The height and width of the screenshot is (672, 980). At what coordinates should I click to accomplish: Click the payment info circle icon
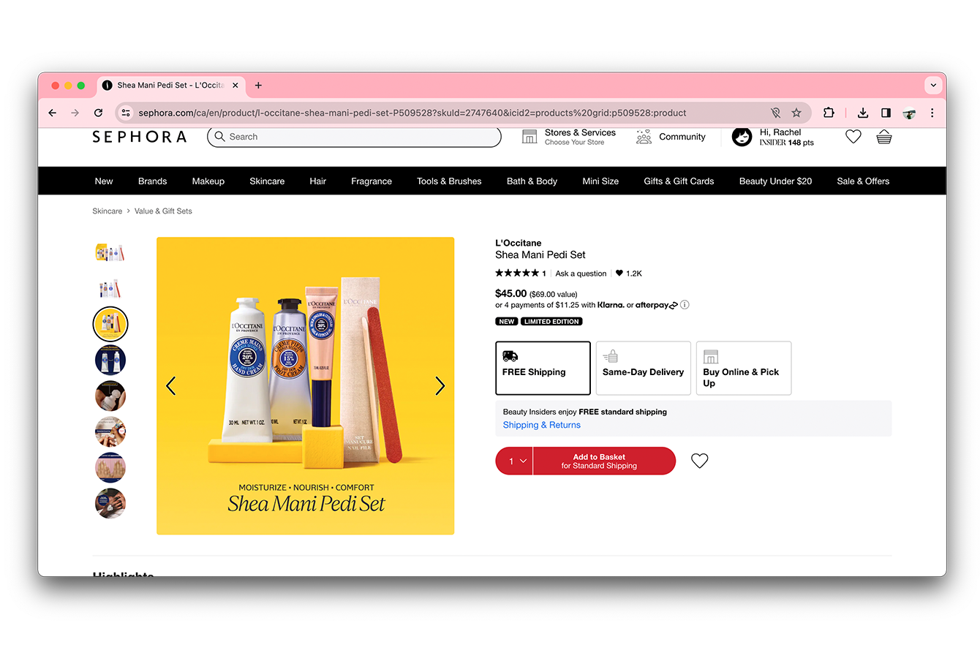pyautogui.click(x=685, y=305)
